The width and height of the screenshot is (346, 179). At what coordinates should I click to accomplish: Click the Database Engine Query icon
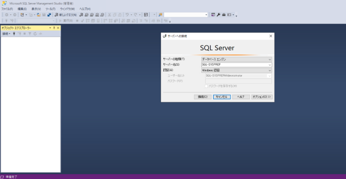pyautogui.click(x=81, y=15)
